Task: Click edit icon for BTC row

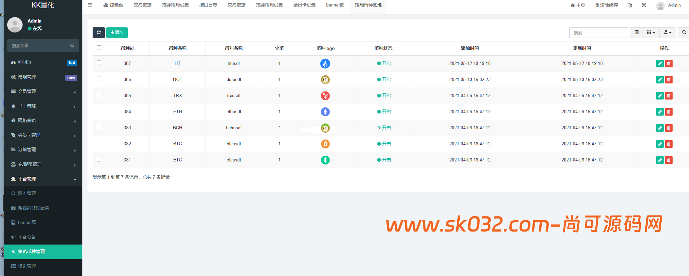Action: tap(660, 144)
